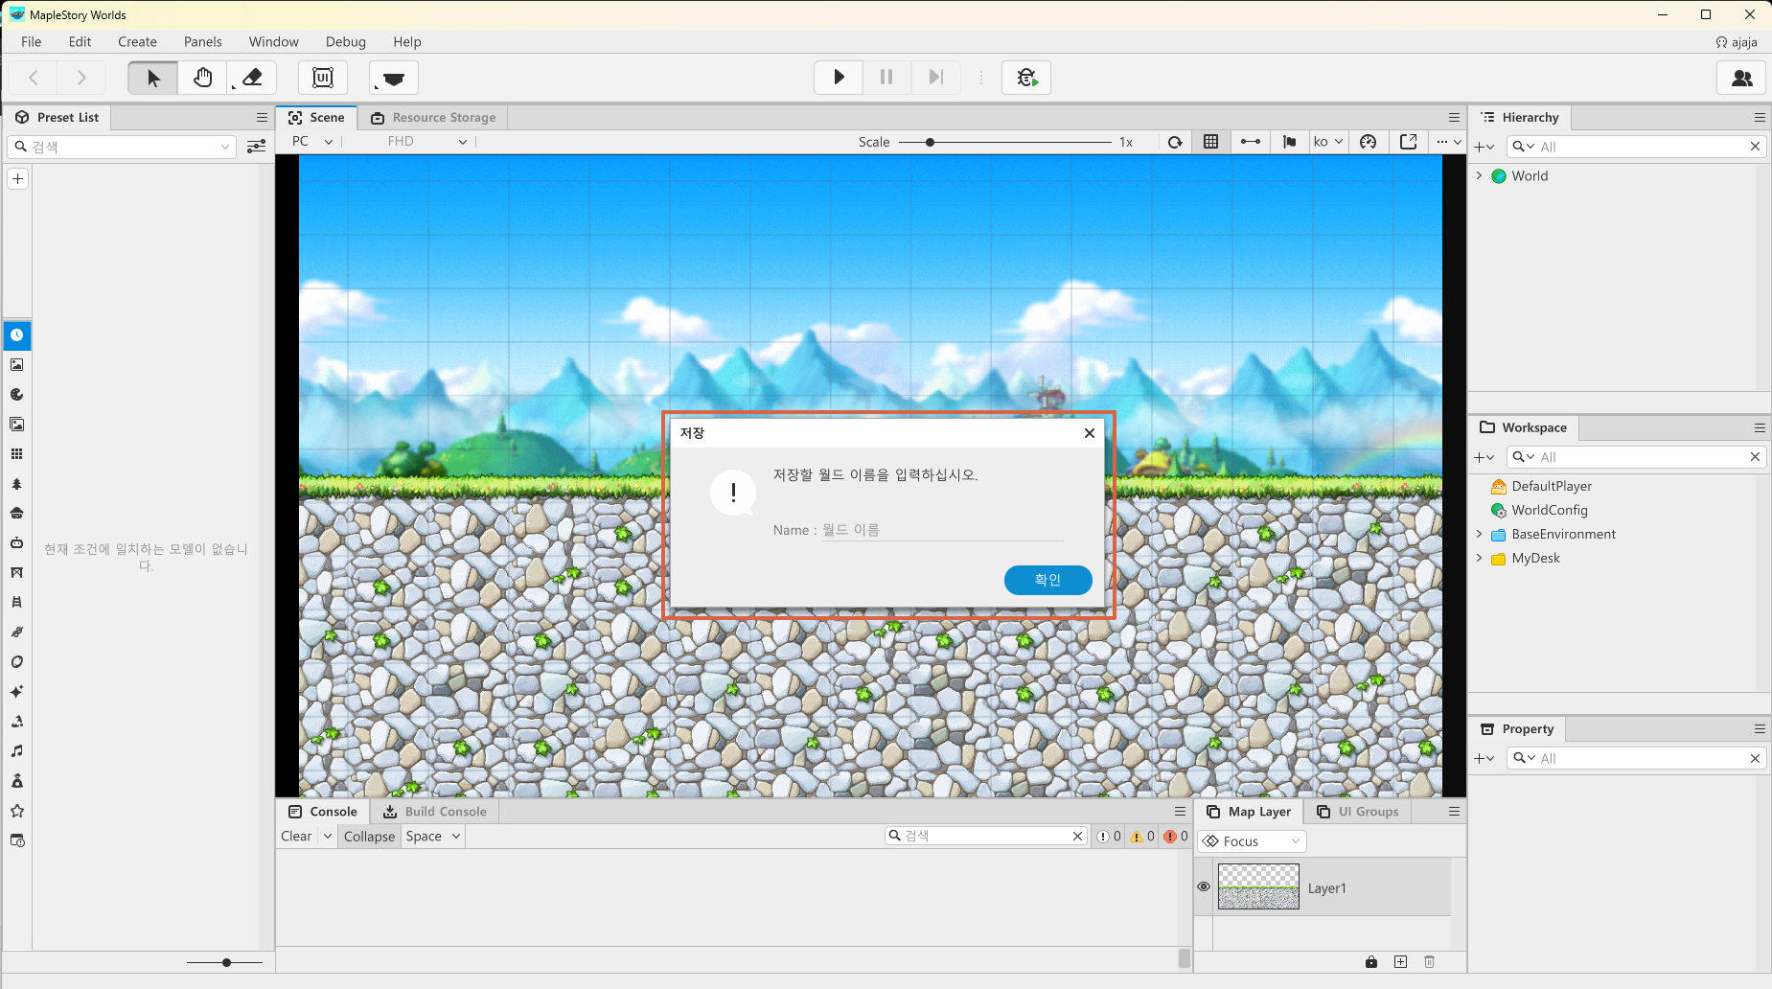This screenshot has width=1772, height=989.
Task: Pop out scene with the external window icon
Action: pyautogui.click(x=1408, y=142)
